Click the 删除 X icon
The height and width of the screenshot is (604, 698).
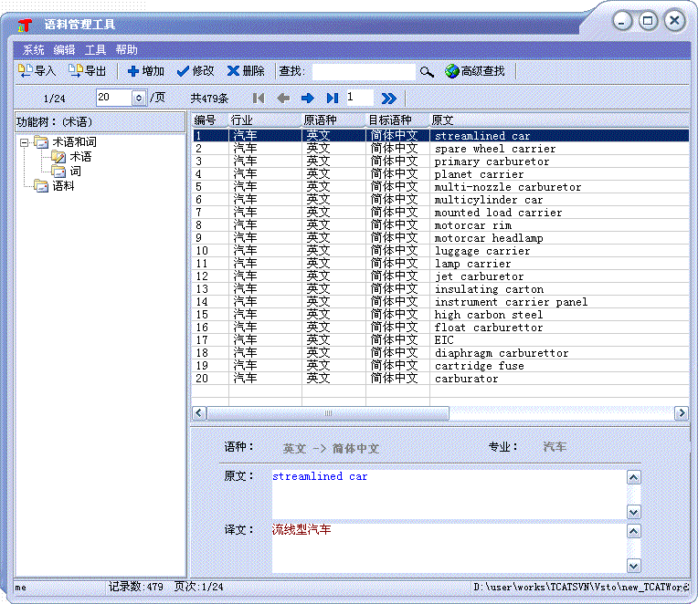233,70
